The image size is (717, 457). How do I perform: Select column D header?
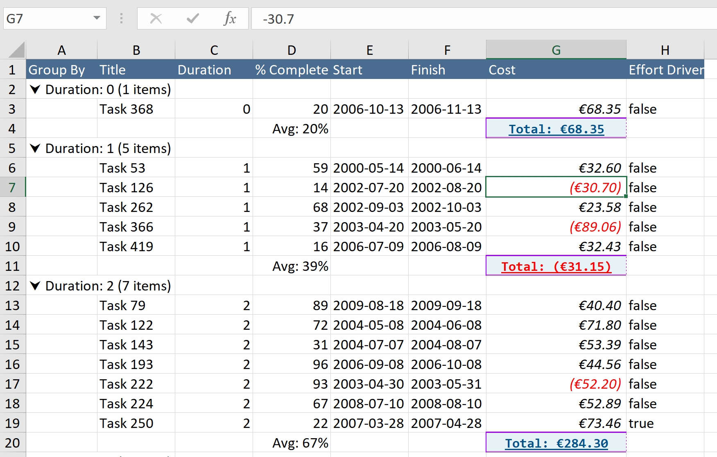click(x=292, y=50)
